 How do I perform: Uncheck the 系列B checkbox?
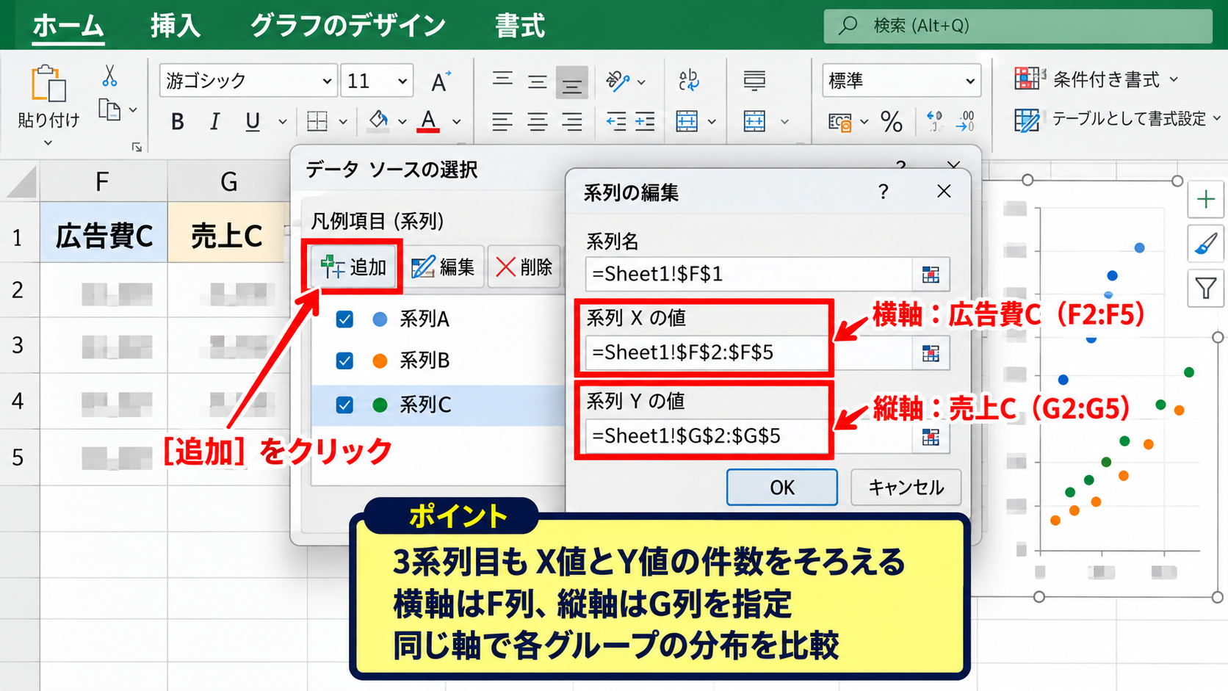pyautogui.click(x=344, y=361)
